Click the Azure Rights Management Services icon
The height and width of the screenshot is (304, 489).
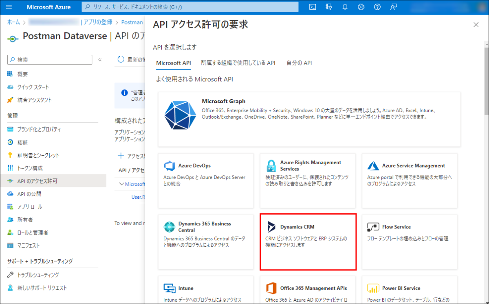click(x=271, y=166)
